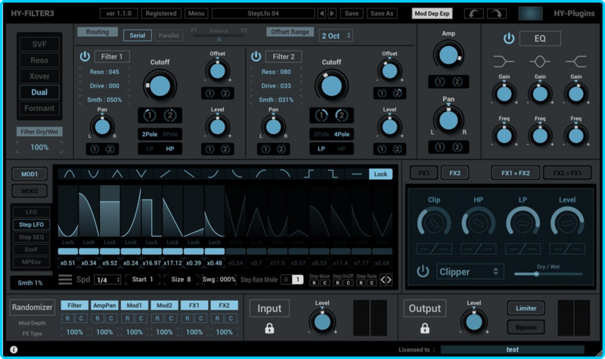Go to the previous preset arrow

pyautogui.click(x=322, y=14)
